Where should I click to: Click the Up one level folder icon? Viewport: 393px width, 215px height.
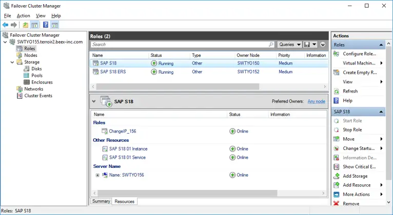(25, 25)
